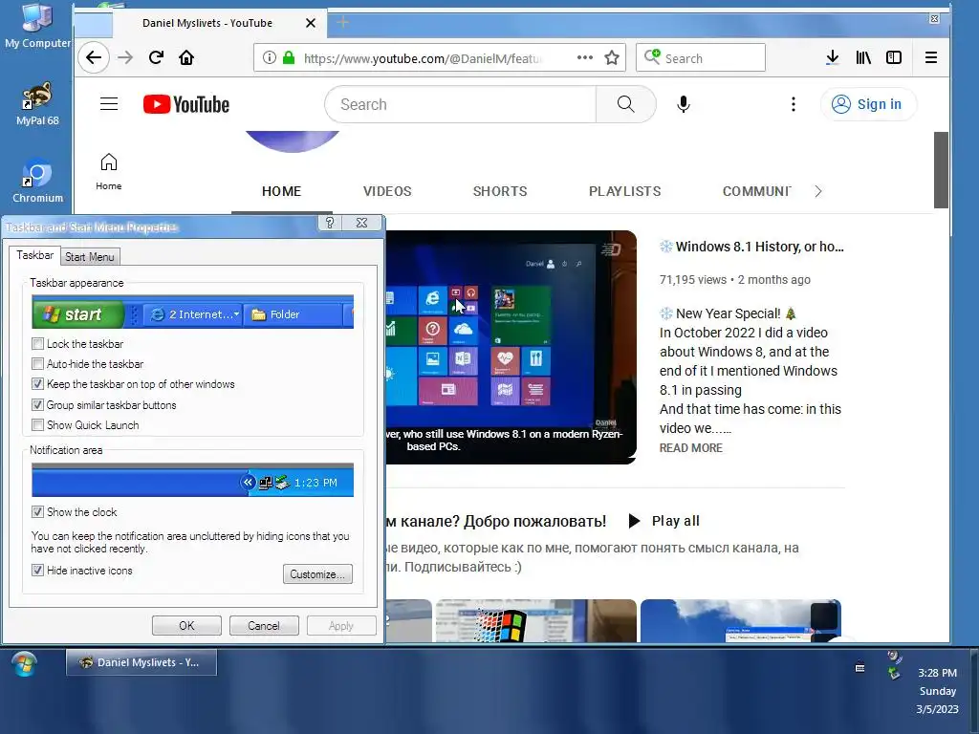Viewport: 979px width, 734px height.
Task: Open the browser hamburger menu
Action: (931, 58)
